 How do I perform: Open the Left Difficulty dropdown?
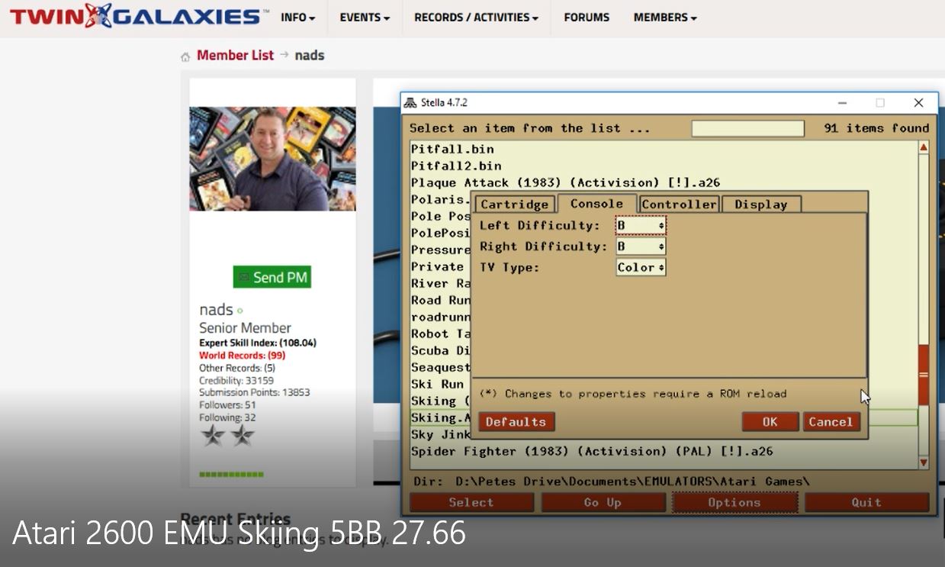tap(641, 225)
